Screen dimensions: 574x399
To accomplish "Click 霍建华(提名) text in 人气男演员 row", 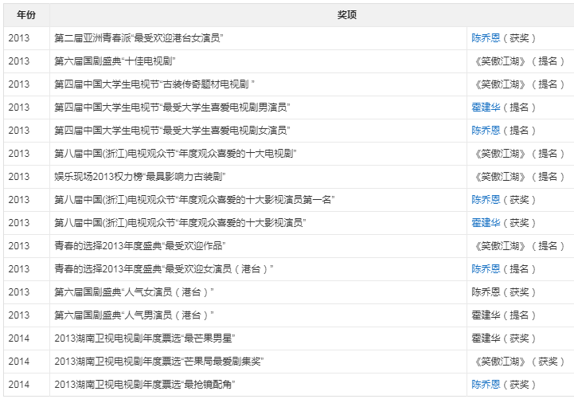I will 504,315.
